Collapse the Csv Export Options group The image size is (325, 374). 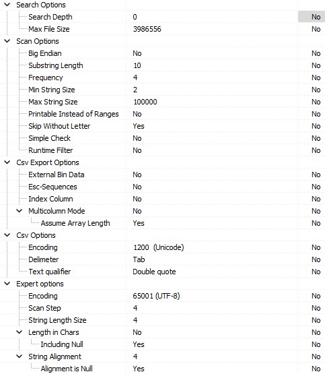[x=7, y=162]
